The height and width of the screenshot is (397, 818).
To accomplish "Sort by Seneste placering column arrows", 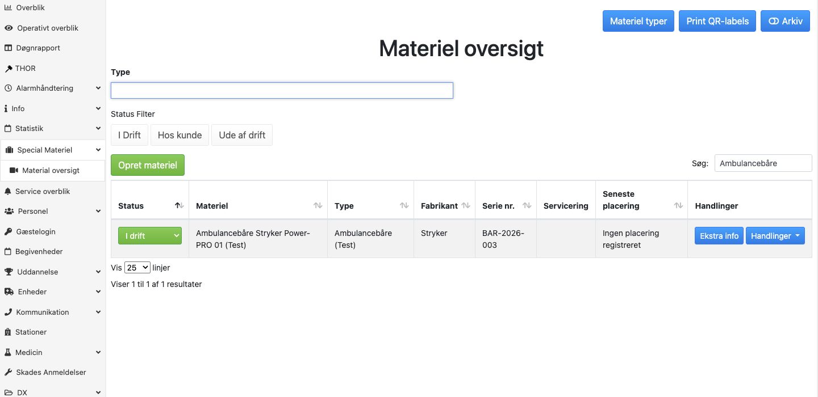I will point(678,206).
